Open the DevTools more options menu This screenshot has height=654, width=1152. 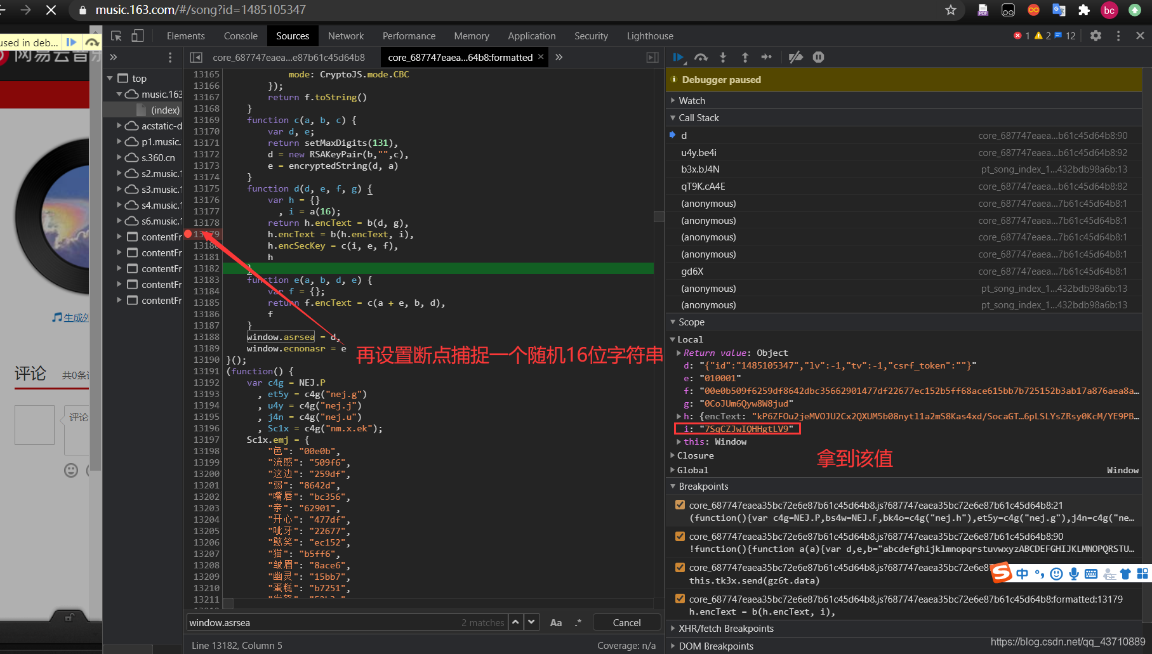pyautogui.click(x=1118, y=36)
